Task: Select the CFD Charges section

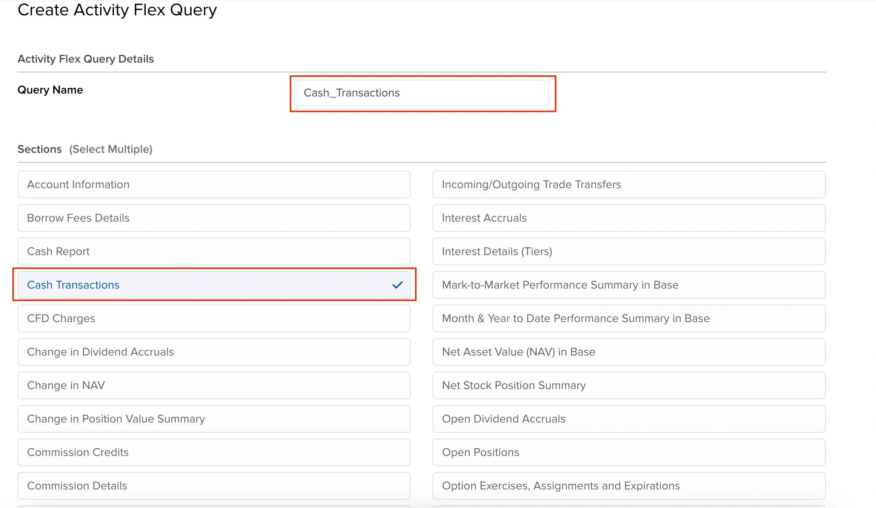Action: [x=214, y=318]
